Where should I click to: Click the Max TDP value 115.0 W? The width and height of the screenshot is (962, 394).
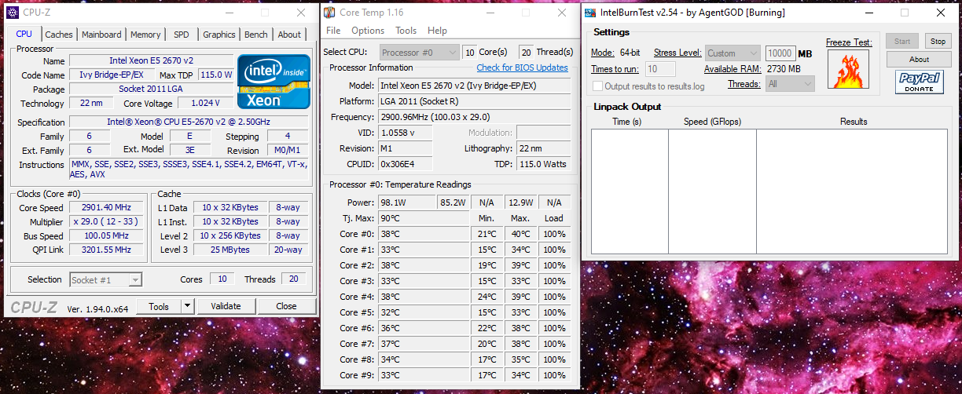(x=215, y=75)
